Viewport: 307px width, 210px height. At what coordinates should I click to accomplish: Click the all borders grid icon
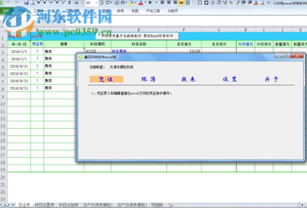click(188, 3)
